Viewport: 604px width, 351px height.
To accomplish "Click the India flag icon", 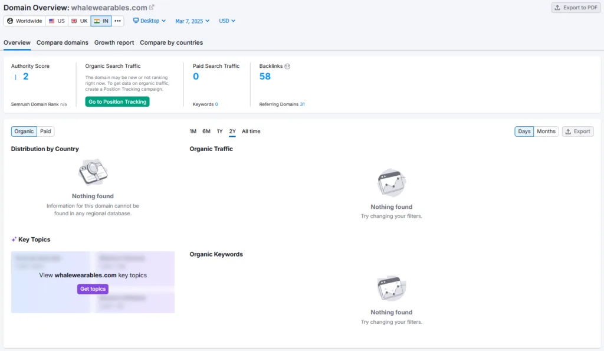I will [x=97, y=21].
